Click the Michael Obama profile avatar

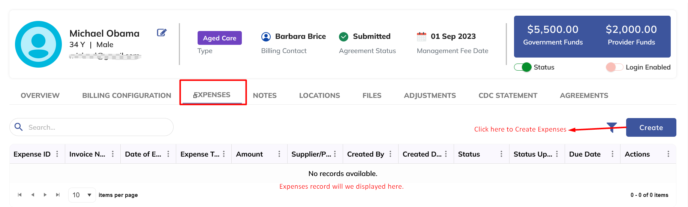[x=38, y=44]
